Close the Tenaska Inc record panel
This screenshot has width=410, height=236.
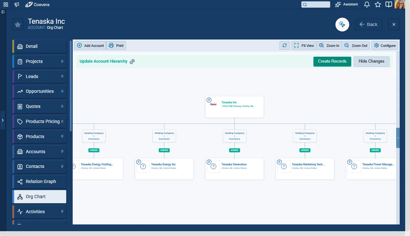click(x=394, y=24)
